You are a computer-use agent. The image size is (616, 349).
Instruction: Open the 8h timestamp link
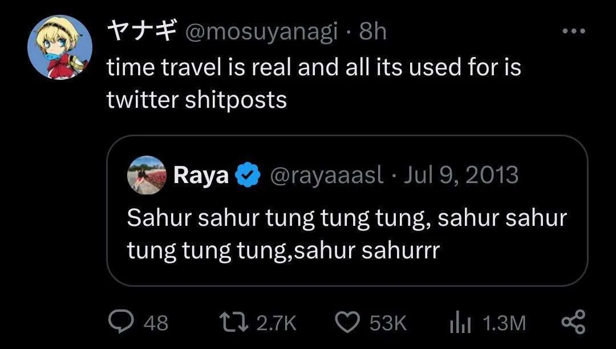(372, 32)
